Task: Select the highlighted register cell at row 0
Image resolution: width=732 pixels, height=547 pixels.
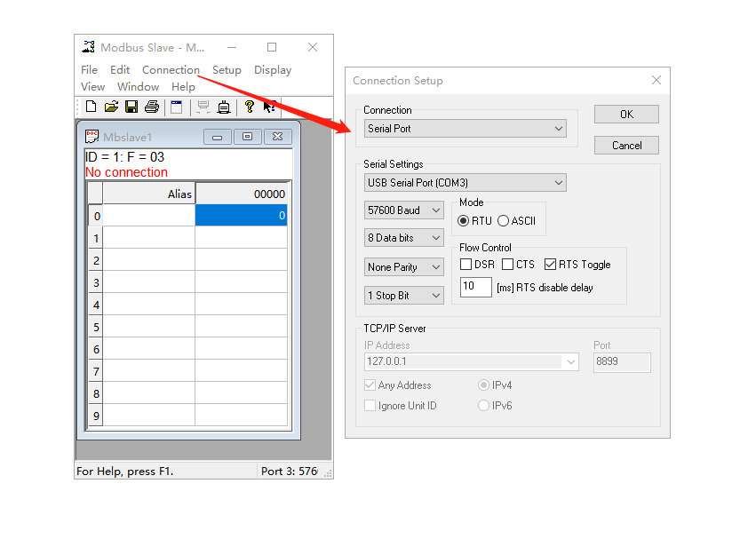Action: point(241,216)
